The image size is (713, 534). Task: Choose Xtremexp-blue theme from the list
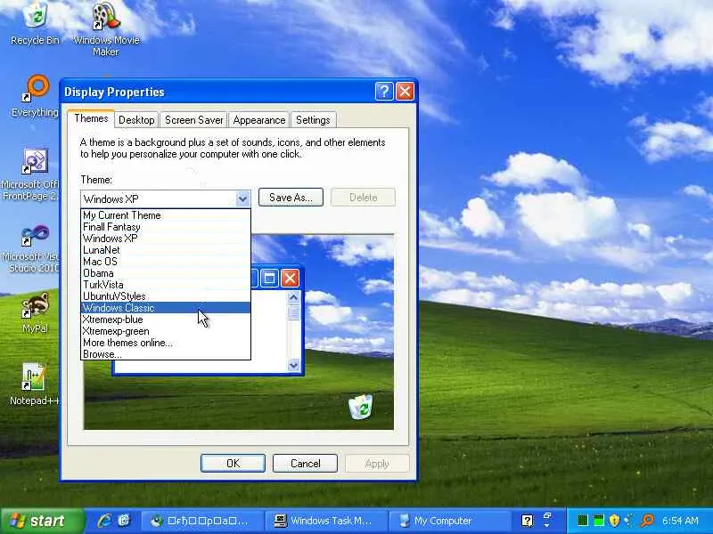[166, 320]
